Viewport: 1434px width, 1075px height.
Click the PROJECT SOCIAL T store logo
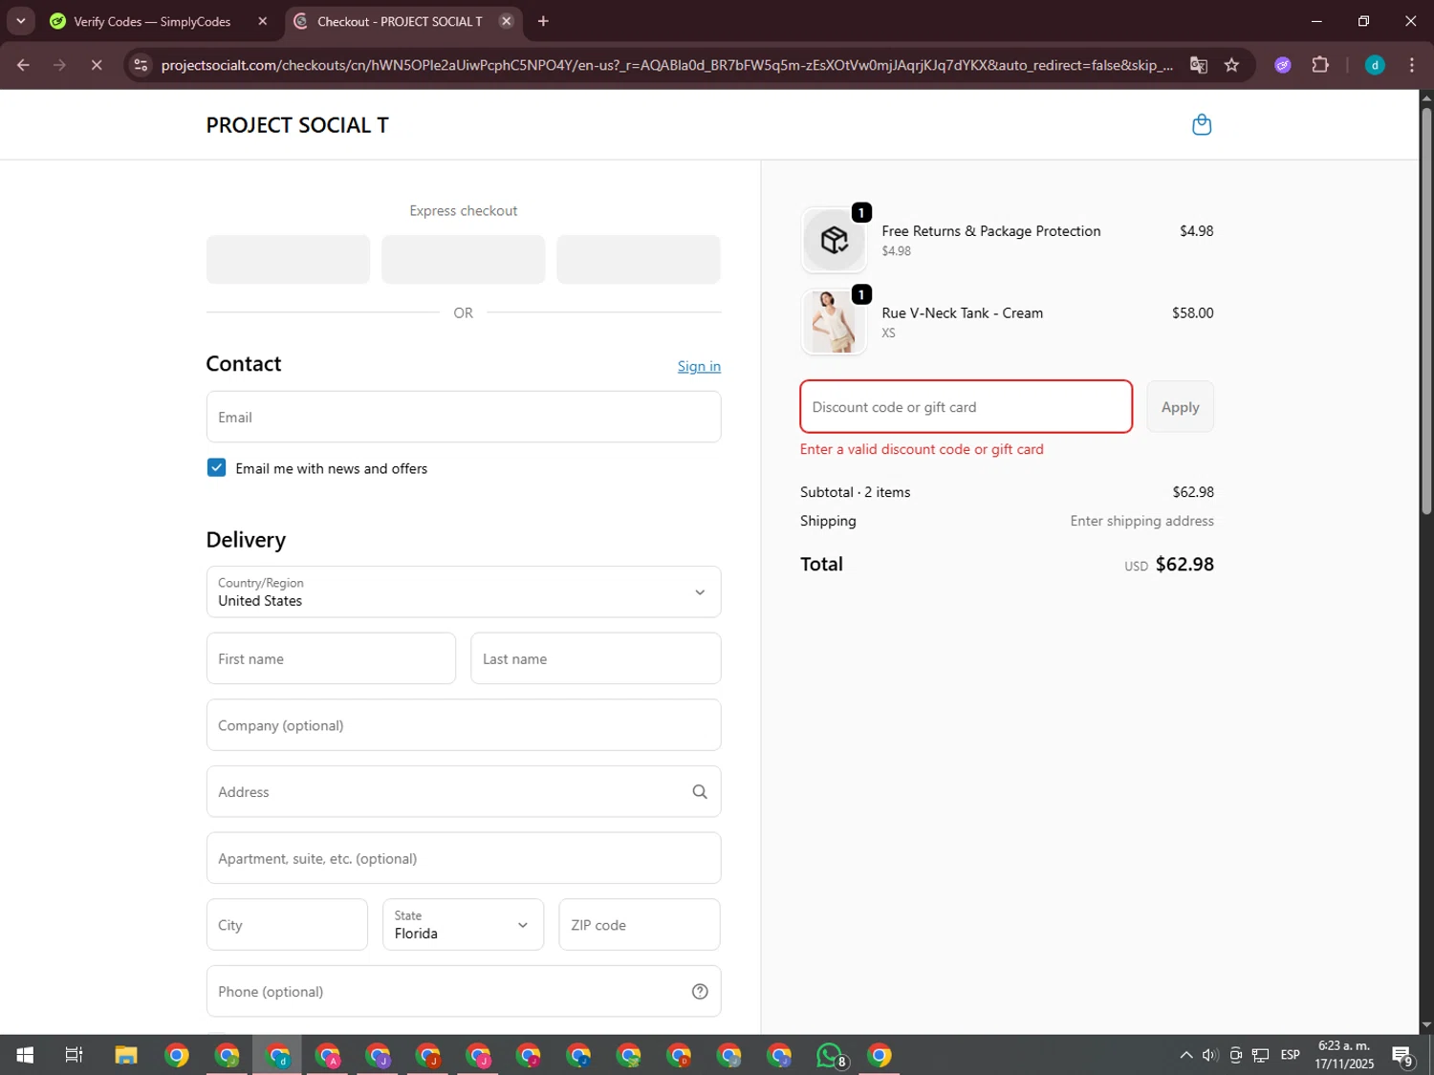pyautogui.click(x=297, y=125)
